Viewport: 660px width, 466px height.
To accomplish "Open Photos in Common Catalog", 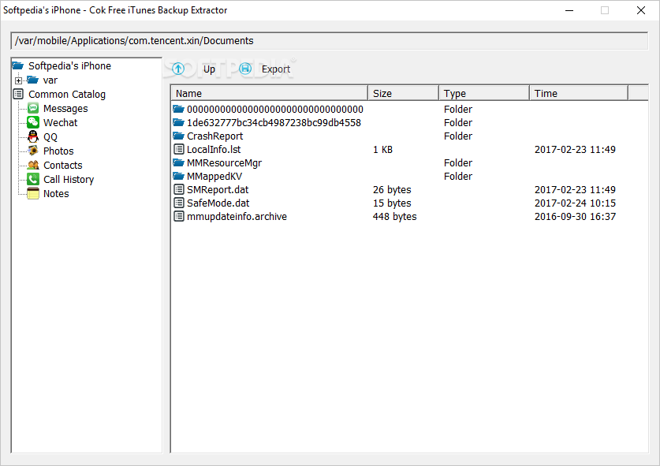I will (x=58, y=151).
